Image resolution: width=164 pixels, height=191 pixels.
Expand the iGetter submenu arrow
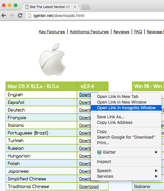click(156, 152)
